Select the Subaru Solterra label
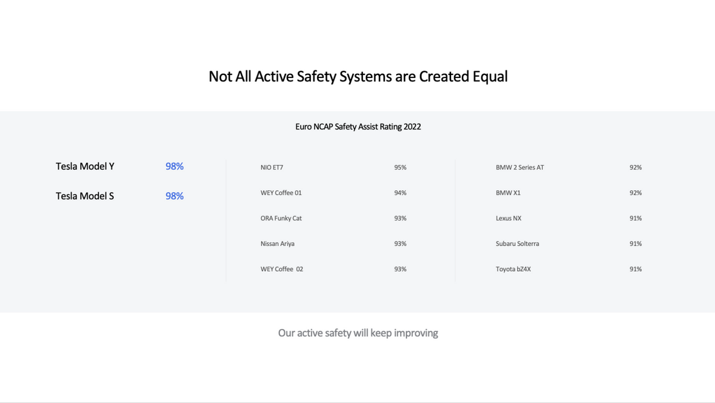The height and width of the screenshot is (403, 715). point(517,244)
